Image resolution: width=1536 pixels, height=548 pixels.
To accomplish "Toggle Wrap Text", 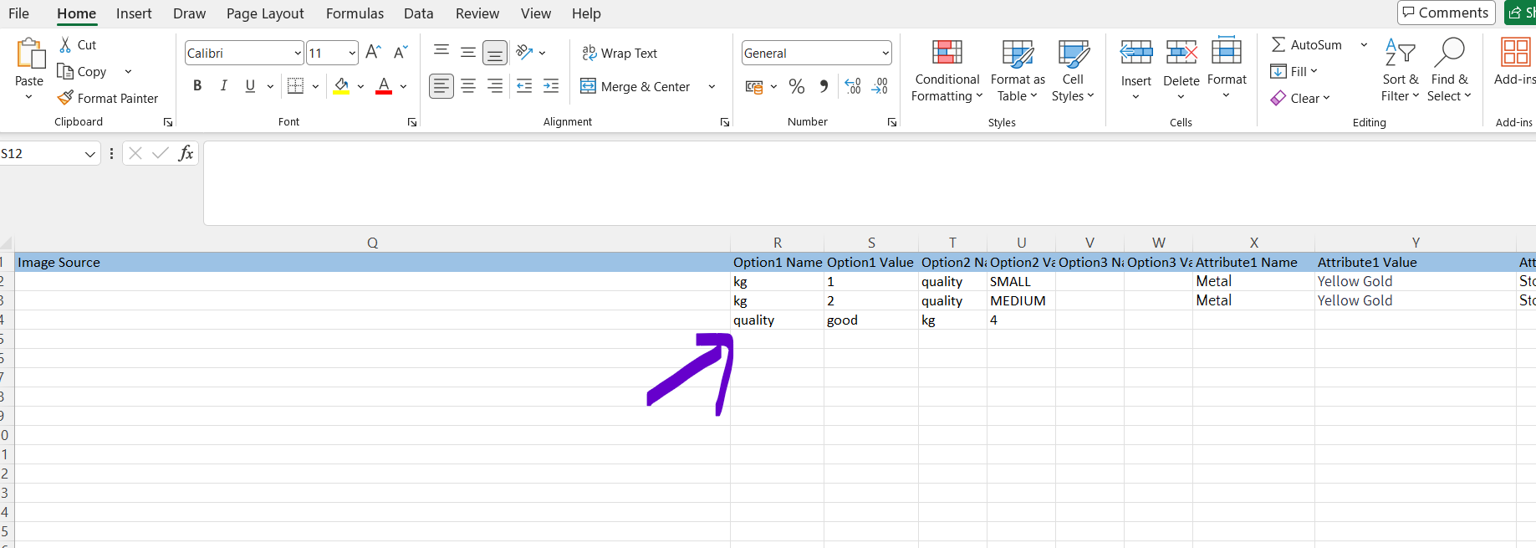I will 620,53.
